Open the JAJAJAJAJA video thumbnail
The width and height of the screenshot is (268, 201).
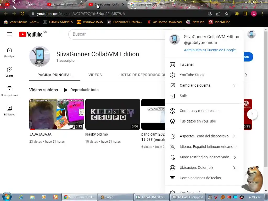pos(57,114)
